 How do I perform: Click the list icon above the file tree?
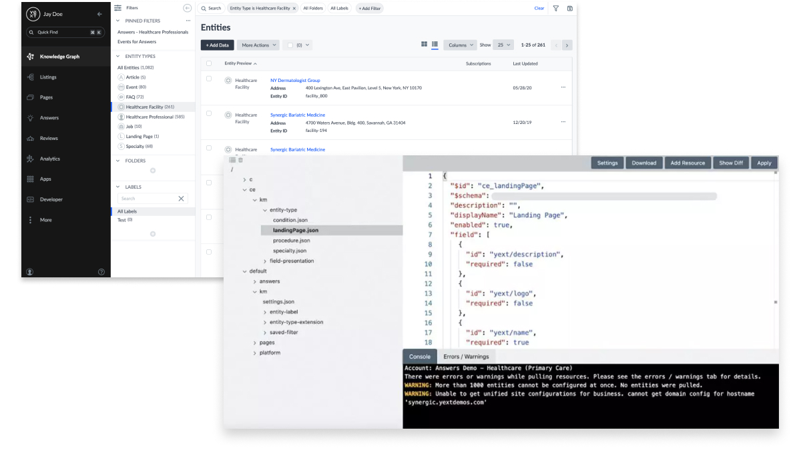(x=232, y=160)
